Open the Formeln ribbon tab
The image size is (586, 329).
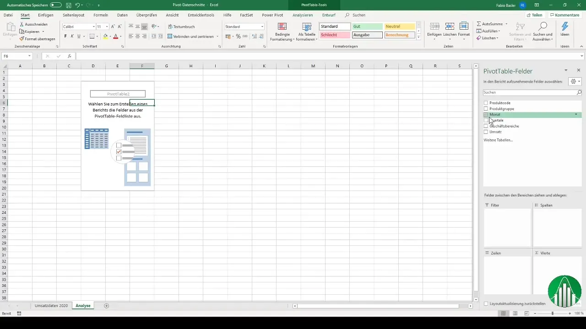pos(101,15)
